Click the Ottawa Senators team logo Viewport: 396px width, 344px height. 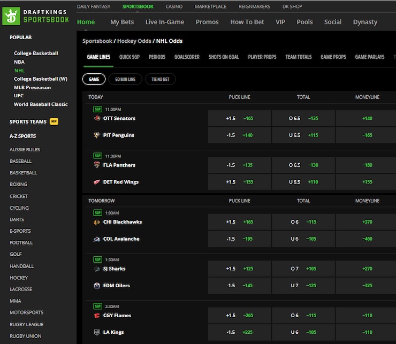point(97,118)
